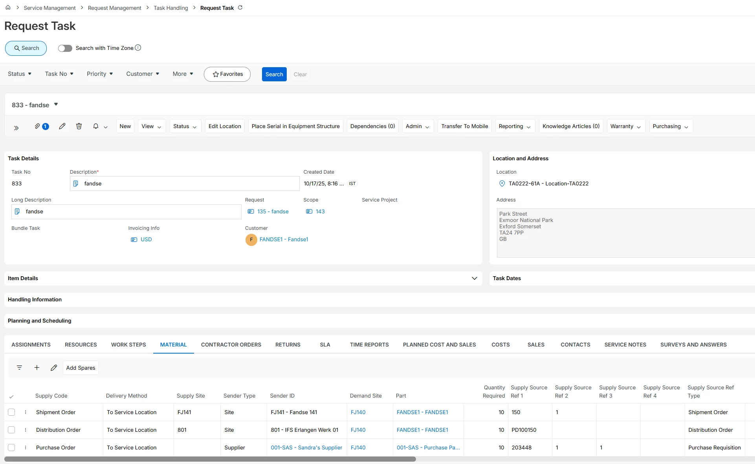
Task: Click the refresh icon beside Request Task breadcrumb
Action: point(240,7)
